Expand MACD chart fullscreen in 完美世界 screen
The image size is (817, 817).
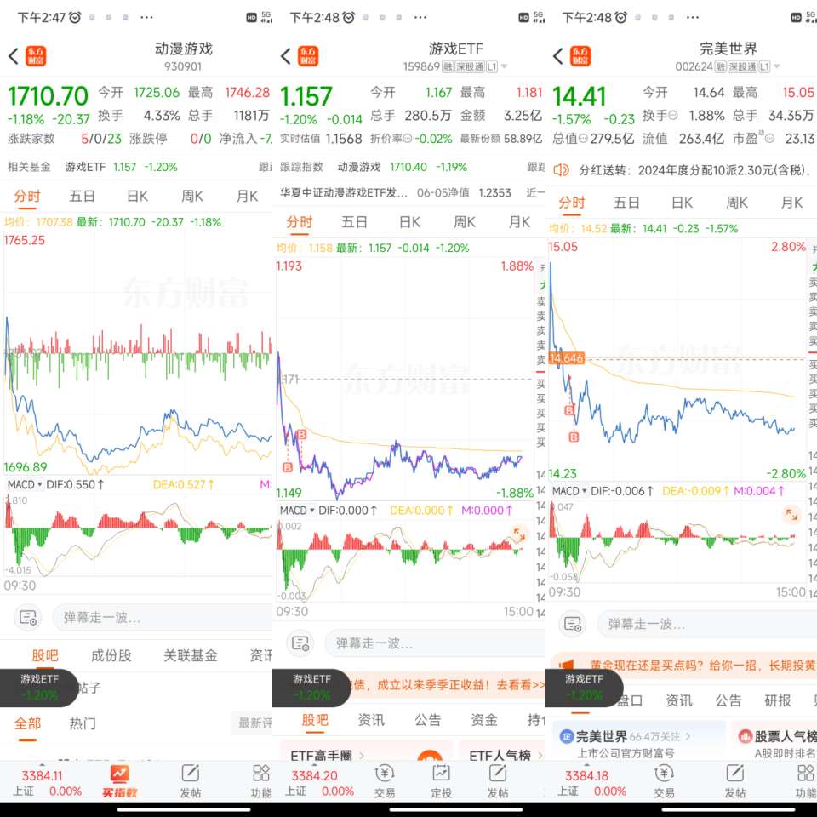tap(791, 515)
